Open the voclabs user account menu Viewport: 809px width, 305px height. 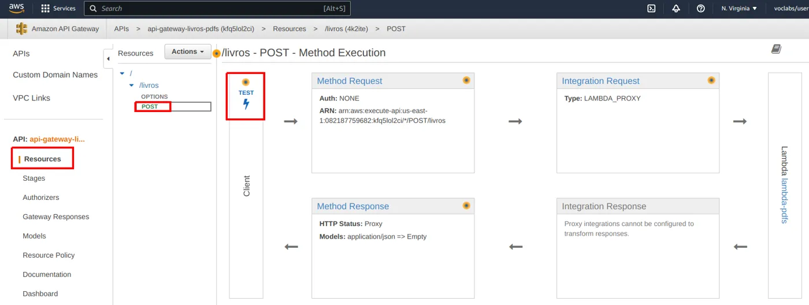tap(791, 9)
